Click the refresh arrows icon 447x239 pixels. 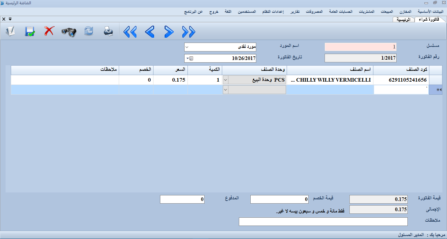point(89,32)
